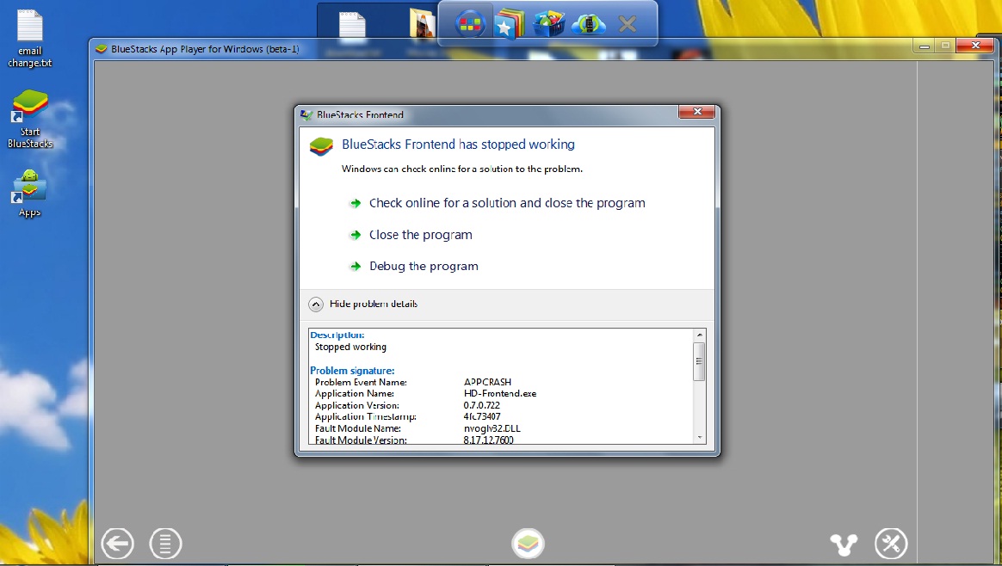The width and height of the screenshot is (1002, 566).
Task: Click the BlueStacks back arrow button
Action: tap(118, 544)
